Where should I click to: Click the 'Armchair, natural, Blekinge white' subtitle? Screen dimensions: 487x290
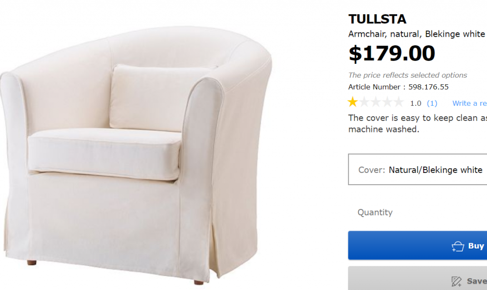[x=417, y=34]
